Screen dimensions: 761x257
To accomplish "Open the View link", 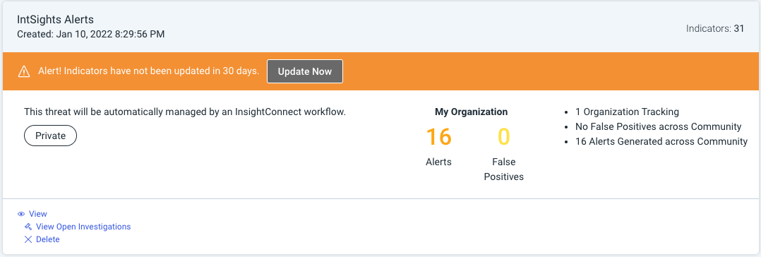I will [x=38, y=214].
